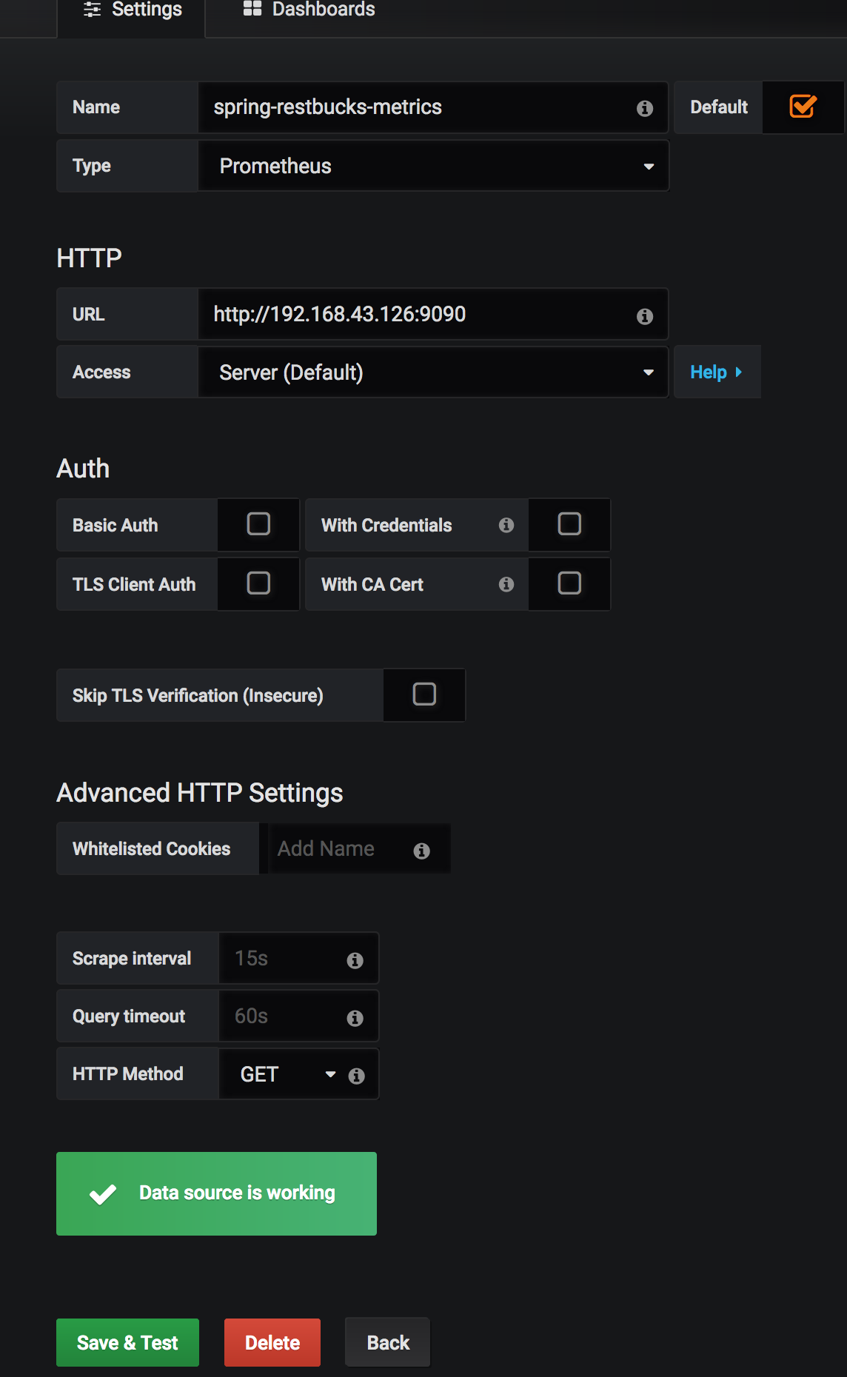Click the 'HTTP Method' label

pos(128,1073)
